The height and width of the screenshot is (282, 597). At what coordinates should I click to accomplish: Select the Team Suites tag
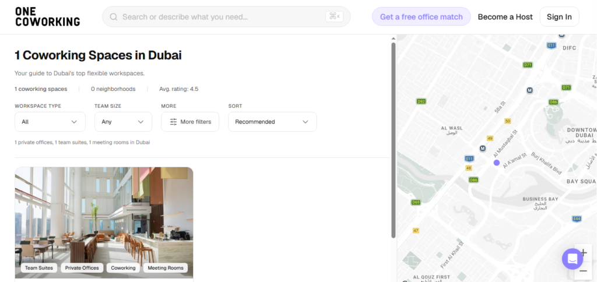(39, 268)
